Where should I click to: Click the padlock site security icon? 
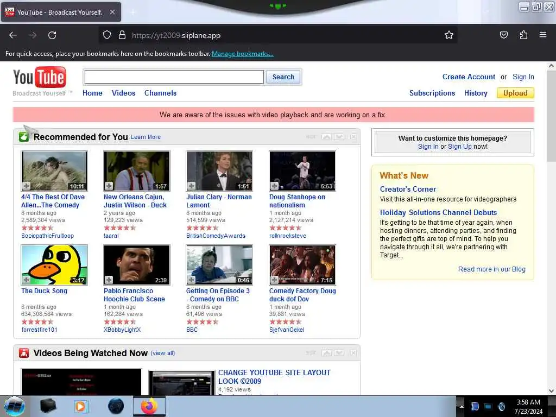[122, 35]
